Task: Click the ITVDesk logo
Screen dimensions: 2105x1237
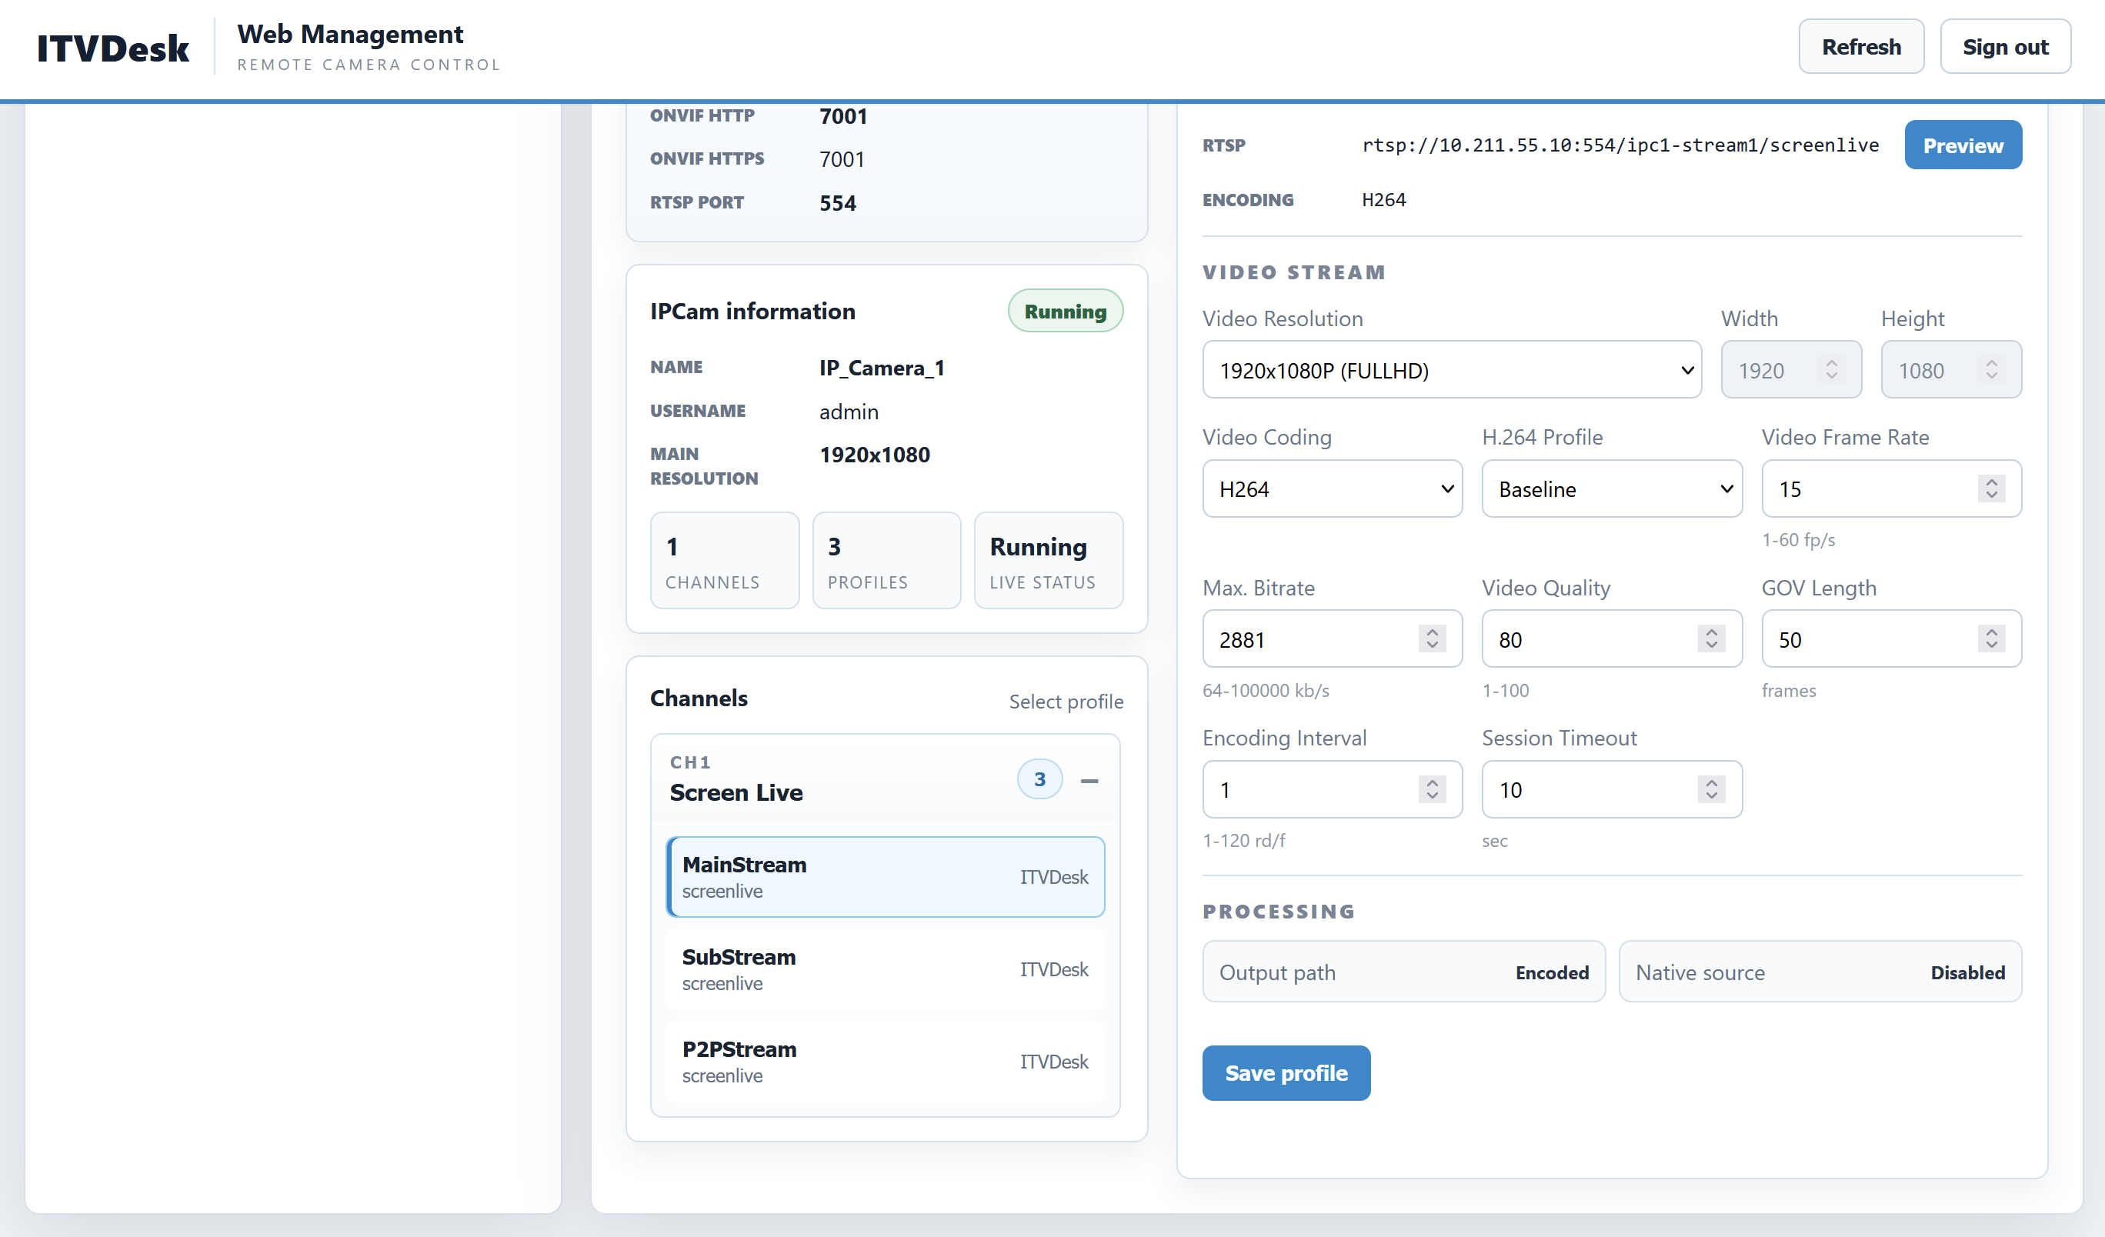Action: [113, 48]
